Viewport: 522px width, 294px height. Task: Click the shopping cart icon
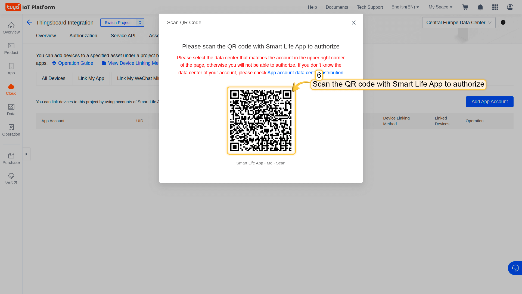(x=465, y=7)
